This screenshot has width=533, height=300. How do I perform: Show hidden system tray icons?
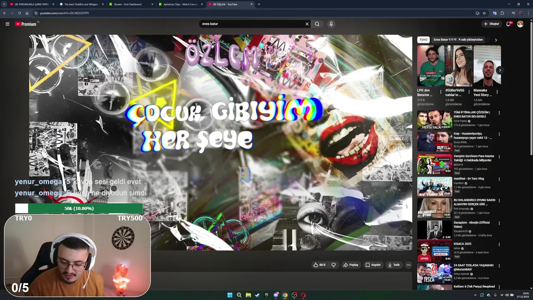(x=475, y=295)
